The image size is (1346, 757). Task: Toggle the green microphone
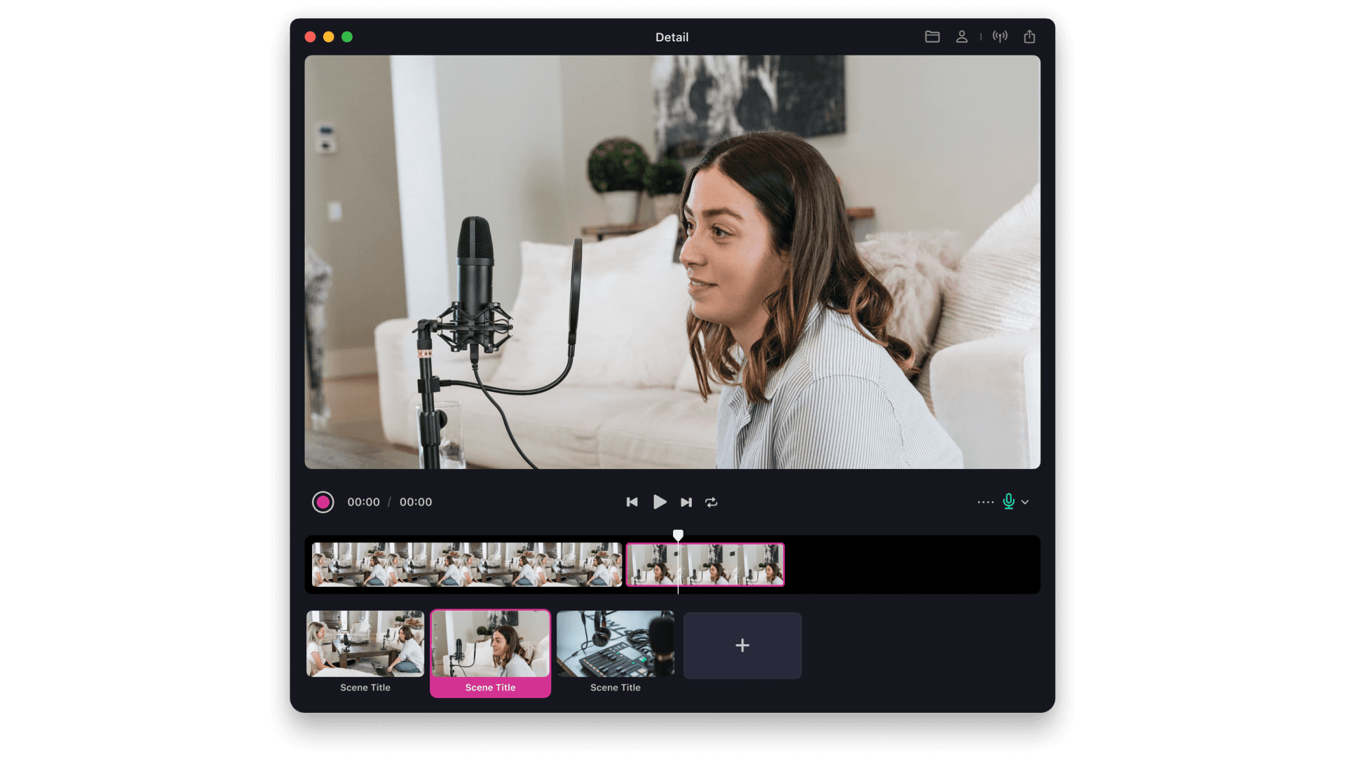[x=1008, y=501]
